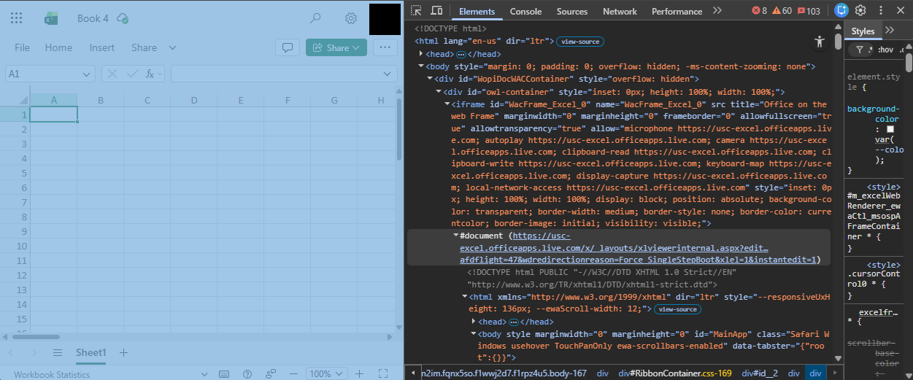Show more DevTools tabs chevron

pyautogui.click(x=717, y=11)
